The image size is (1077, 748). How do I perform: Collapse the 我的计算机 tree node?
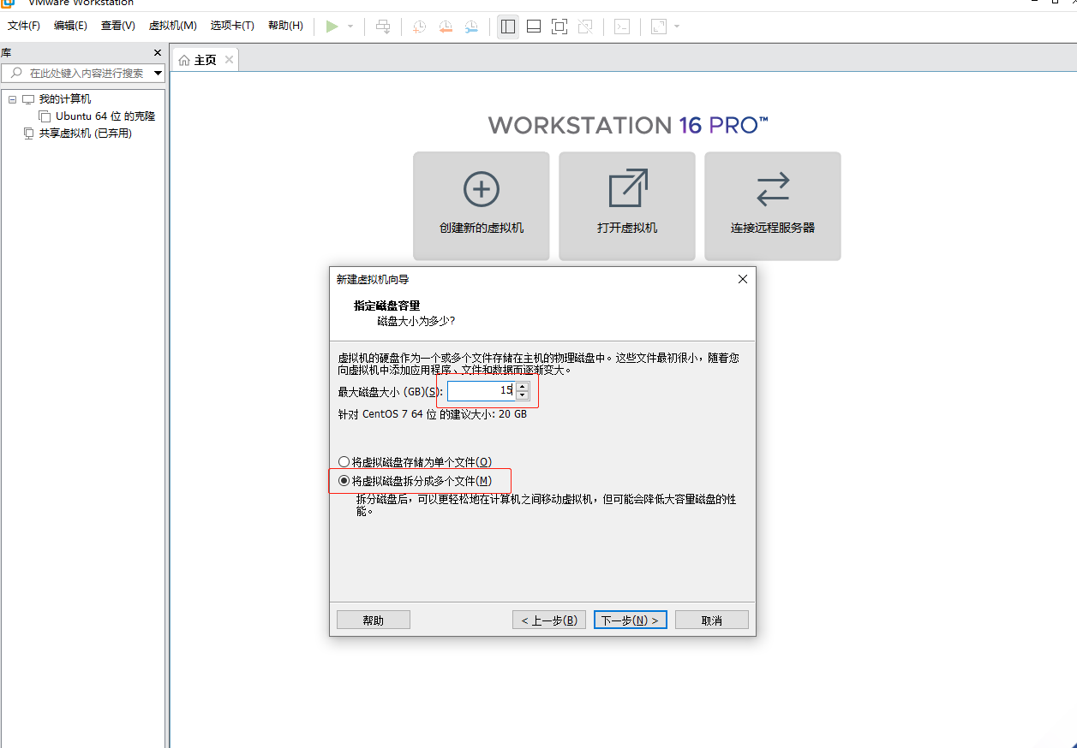point(12,99)
